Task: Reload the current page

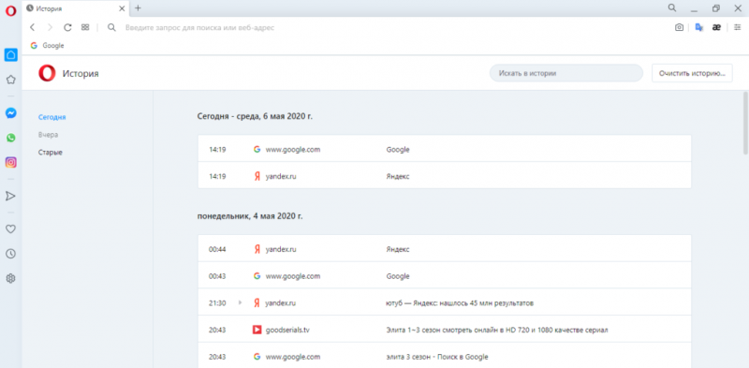Action: click(67, 28)
